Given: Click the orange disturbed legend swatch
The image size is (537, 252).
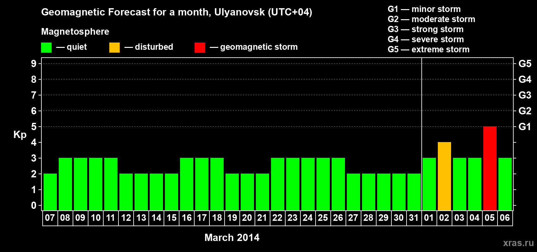Looking at the screenshot, I should click(x=114, y=48).
